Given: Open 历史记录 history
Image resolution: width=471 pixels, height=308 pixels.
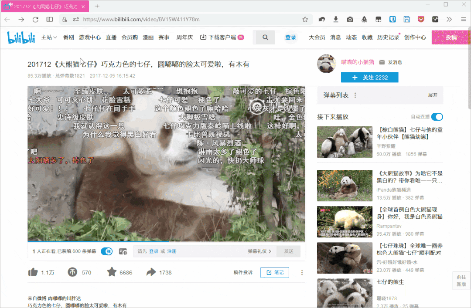Looking at the screenshot, I should [388, 37].
